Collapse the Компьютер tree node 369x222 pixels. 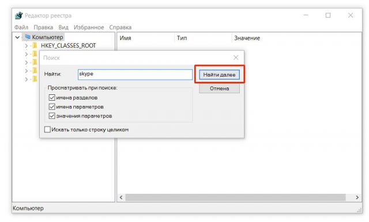click(17, 37)
